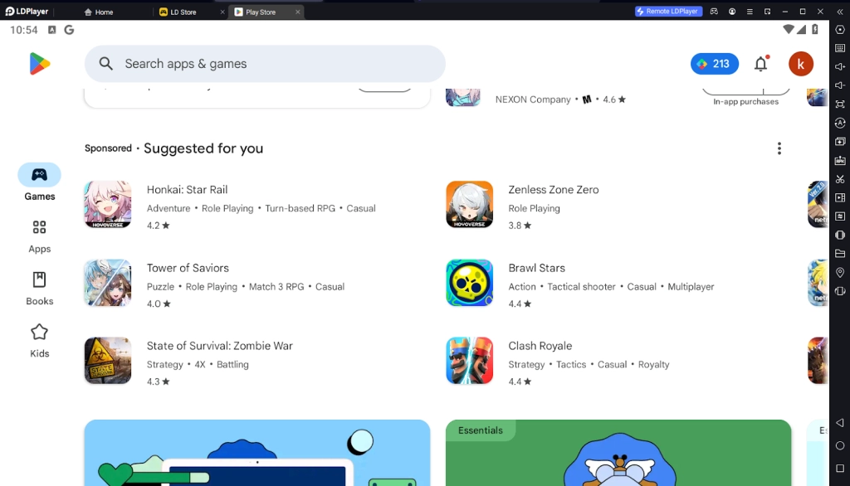Tap the Clash Royale app icon
The height and width of the screenshot is (486, 850).
pyautogui.click(x=469, y=361)
